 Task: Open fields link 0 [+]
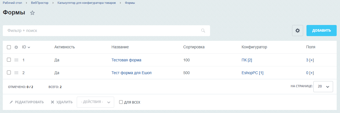coord(310,73)
